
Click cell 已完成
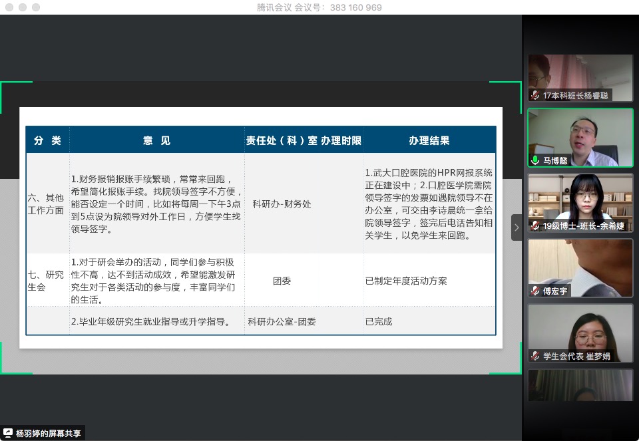379,322
